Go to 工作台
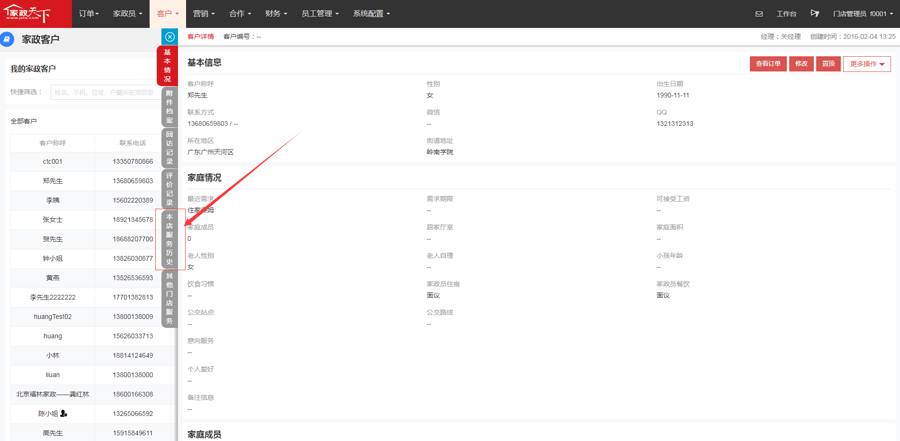The image size is (900, 441). 786,14
